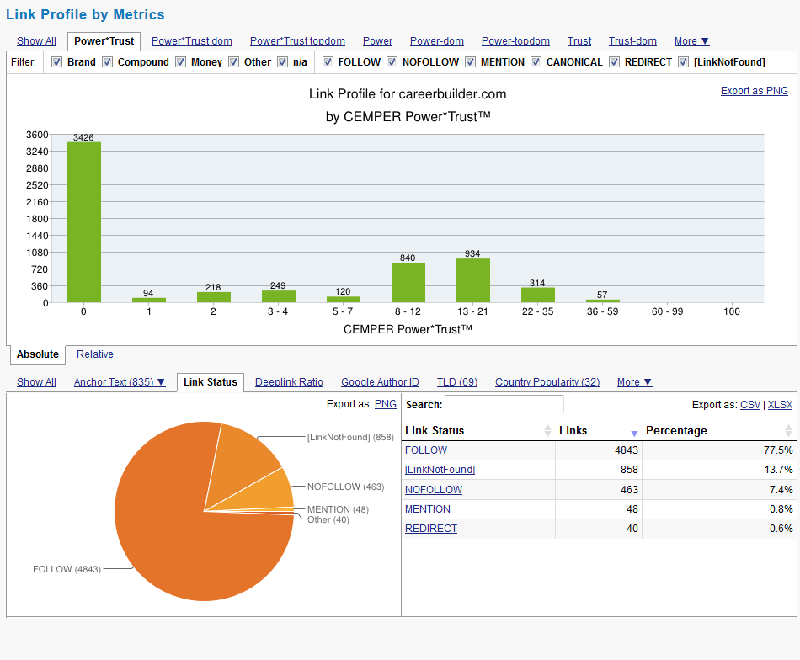
Task: Click the FOLLOW (4843) pie label
Action: [67, 569]
